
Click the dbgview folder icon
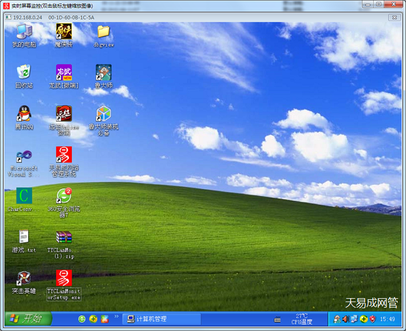click(x=103, y=32)
